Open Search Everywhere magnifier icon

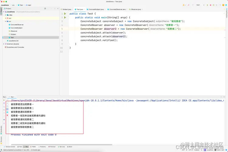220,5
